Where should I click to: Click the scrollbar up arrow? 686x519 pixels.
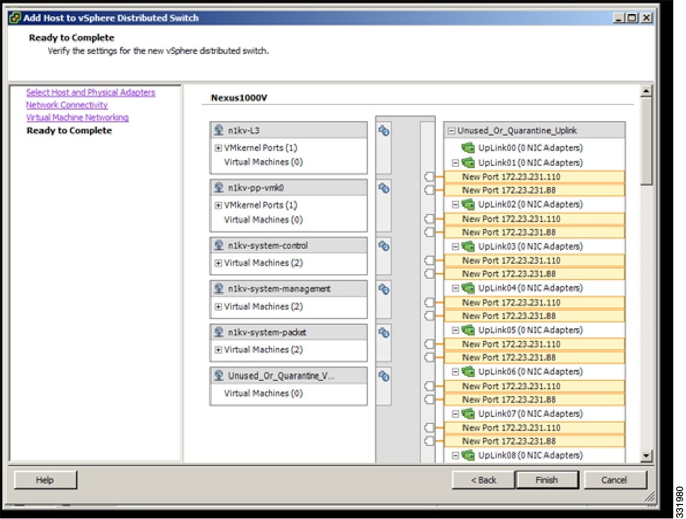point(646,91)
